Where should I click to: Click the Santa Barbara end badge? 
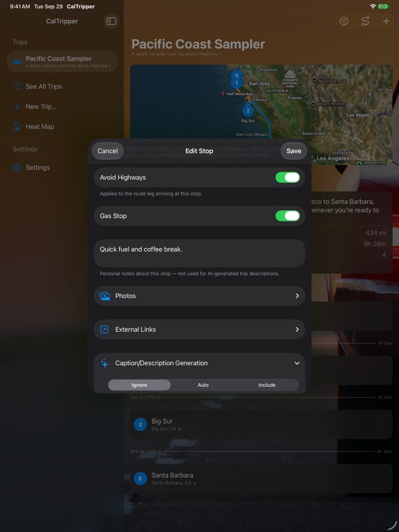pos(140,478)
